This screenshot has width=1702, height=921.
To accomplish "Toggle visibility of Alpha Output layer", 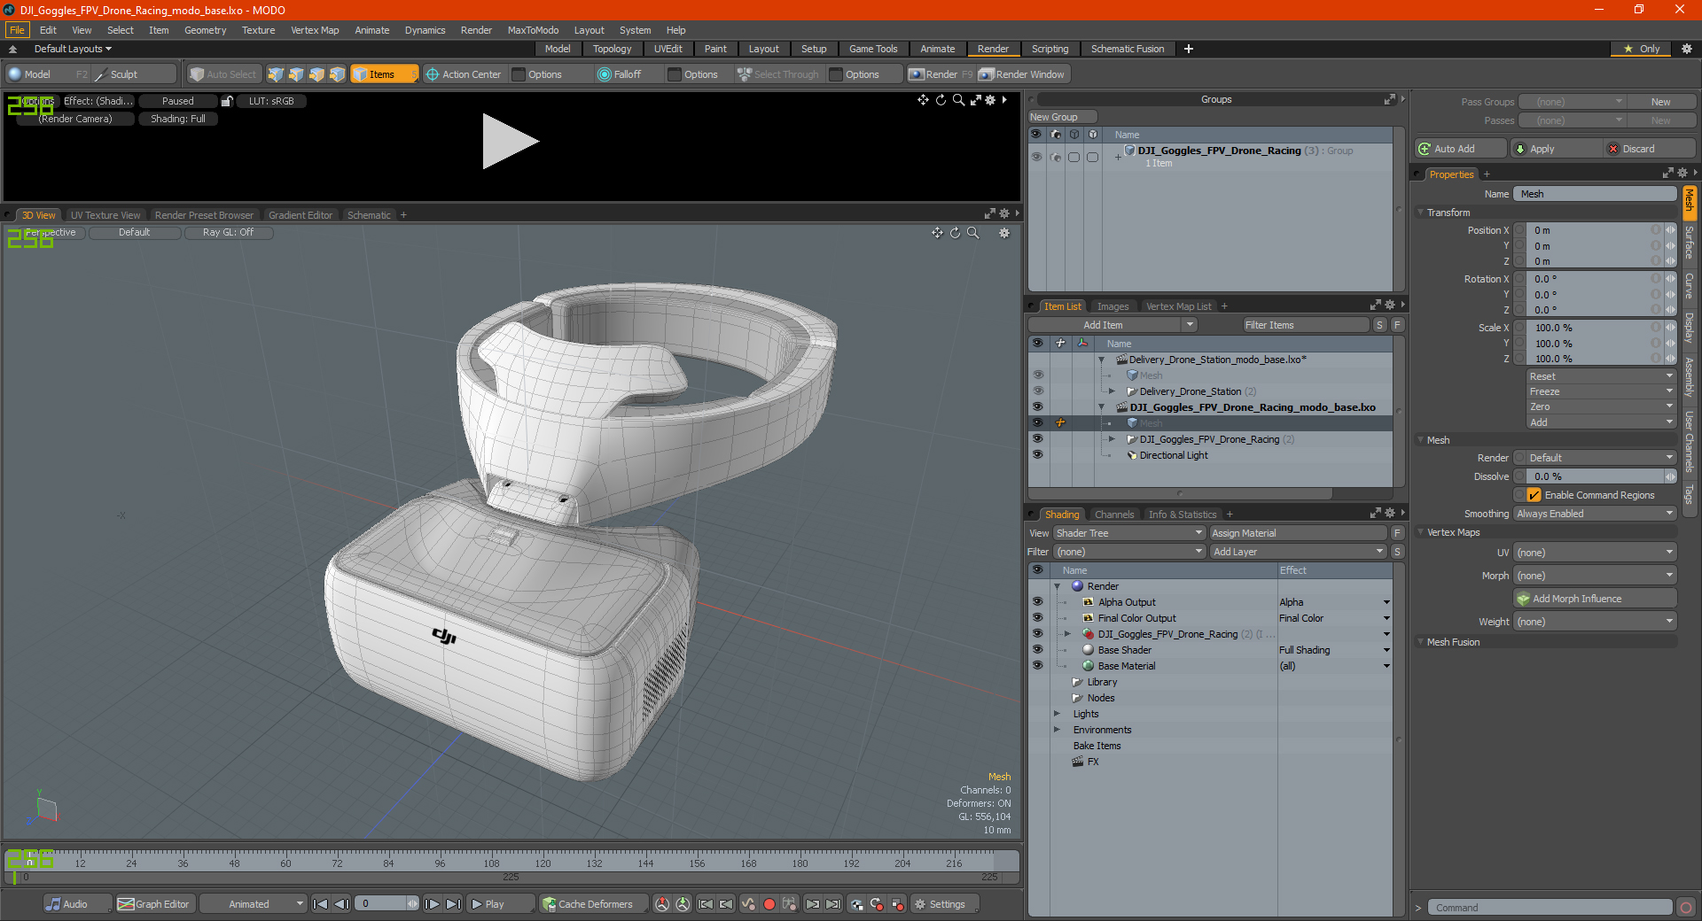I will coord(1037,602).
